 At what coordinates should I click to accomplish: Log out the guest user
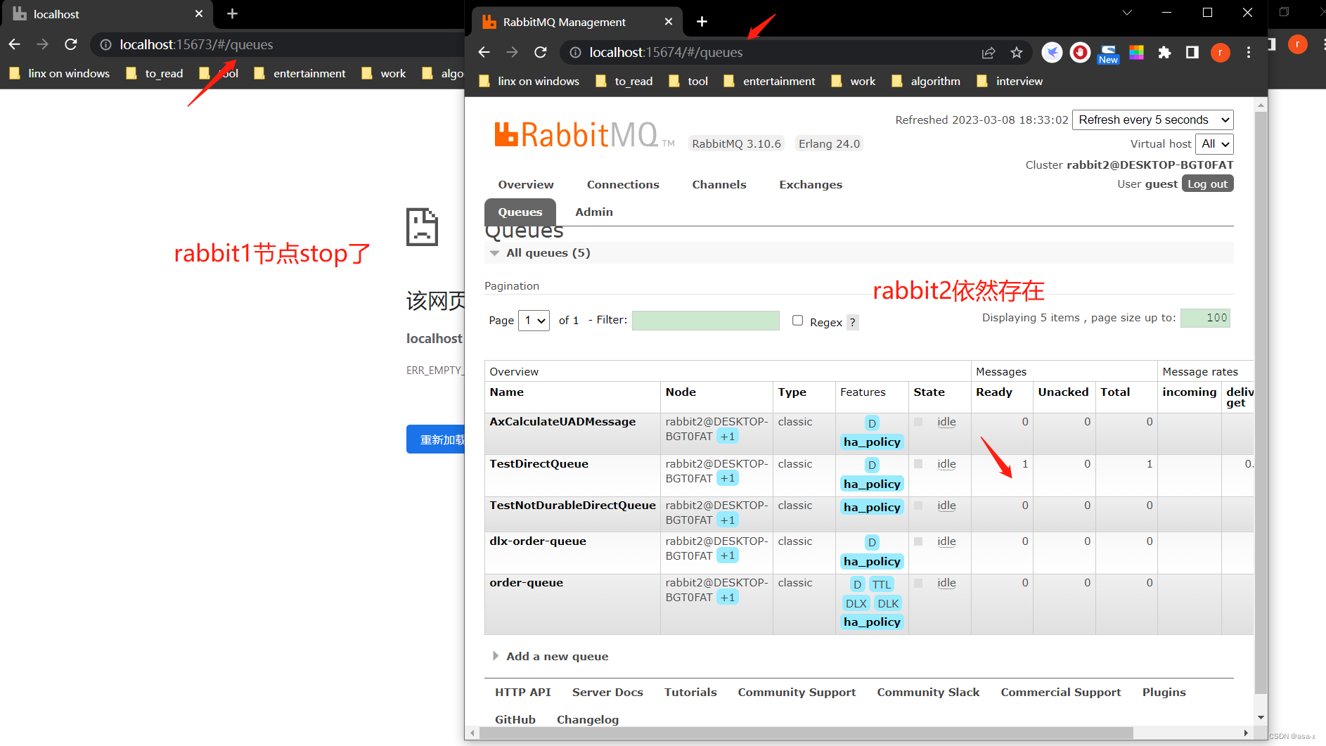tap(1208, 184)
